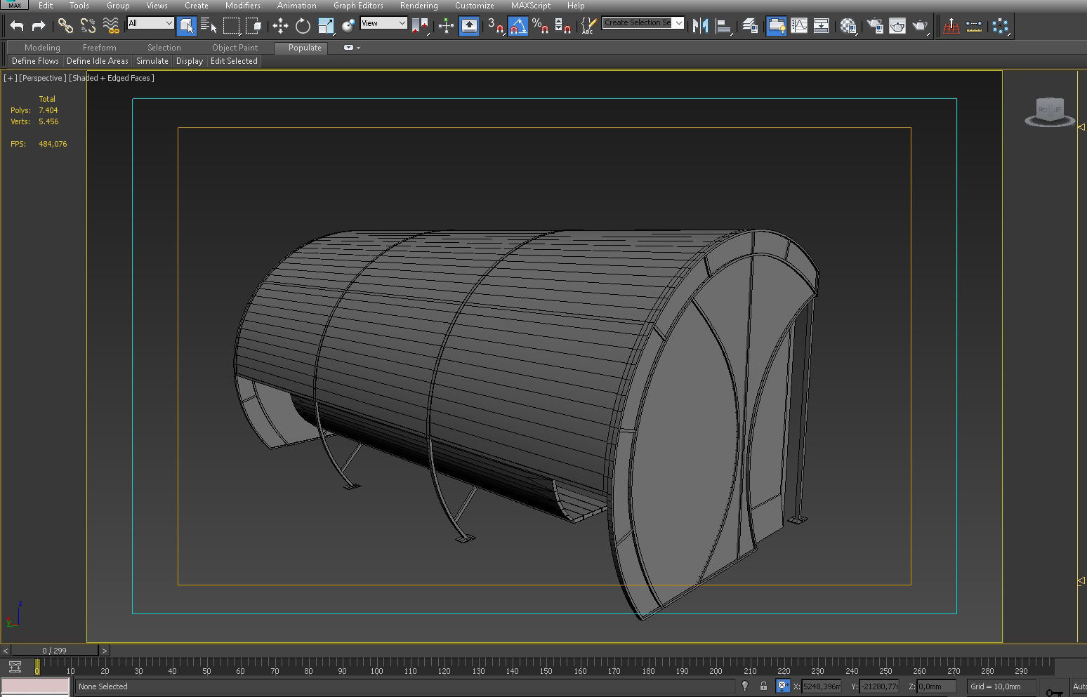Click the Select and Manipulate icon
The height and width of the screenshot is (697, 1087).
pyautogui.click(x=446, y=26)
